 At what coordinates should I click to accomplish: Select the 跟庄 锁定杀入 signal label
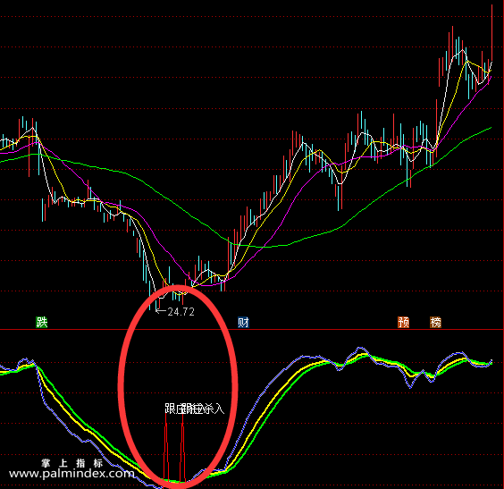click(194, 409)
